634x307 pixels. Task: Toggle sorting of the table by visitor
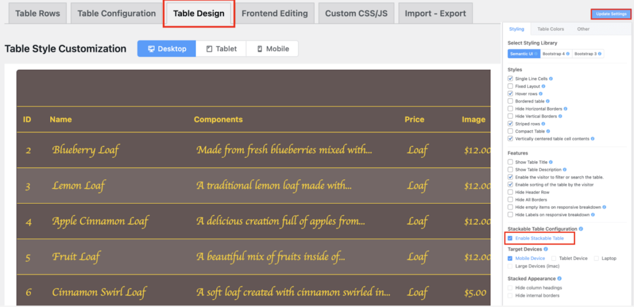pos(510,185)
